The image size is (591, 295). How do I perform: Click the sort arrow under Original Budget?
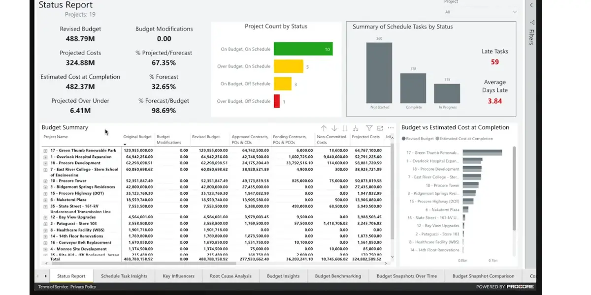pyautogui.click(x=125, y=144)
